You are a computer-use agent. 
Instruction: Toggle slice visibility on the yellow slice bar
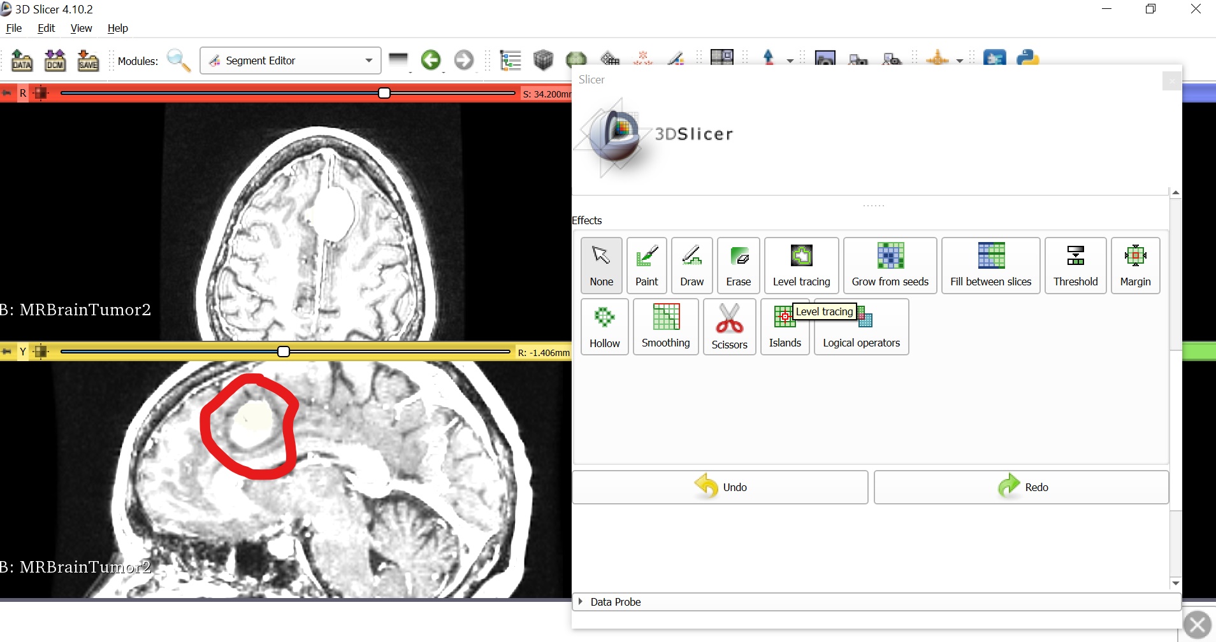(40, 351)
